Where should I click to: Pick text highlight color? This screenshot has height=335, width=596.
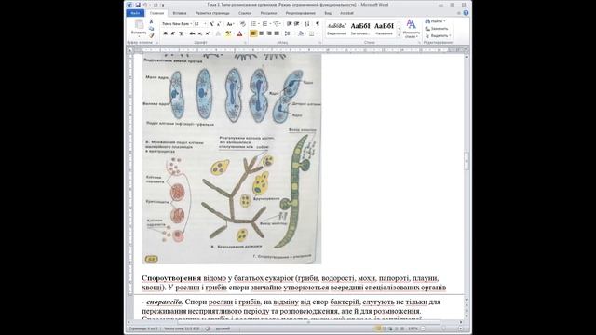[x=228, y=33]
